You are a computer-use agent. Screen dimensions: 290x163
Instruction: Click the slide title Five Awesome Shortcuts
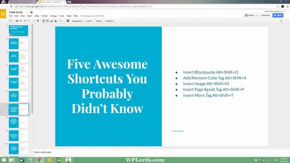point(107,86)
